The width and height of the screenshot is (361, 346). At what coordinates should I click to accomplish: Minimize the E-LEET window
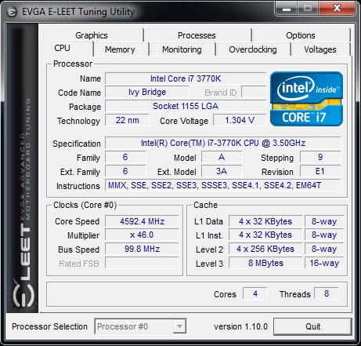[287, 9]
